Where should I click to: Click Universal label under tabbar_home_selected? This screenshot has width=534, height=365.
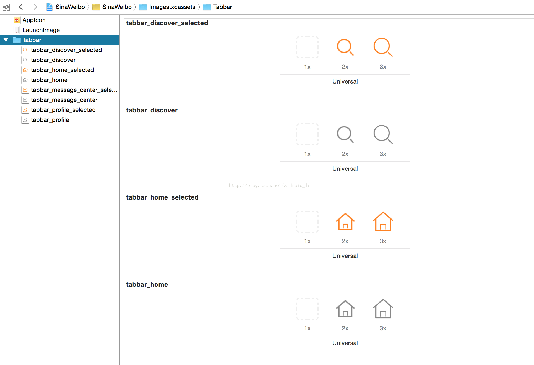tap(345, 256)
